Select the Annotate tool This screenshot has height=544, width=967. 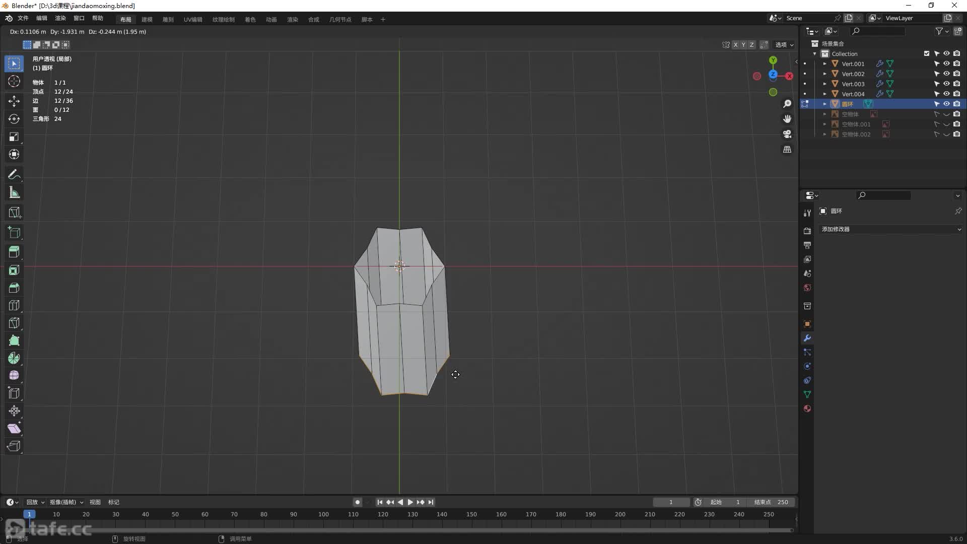click(x=14, y=174)
